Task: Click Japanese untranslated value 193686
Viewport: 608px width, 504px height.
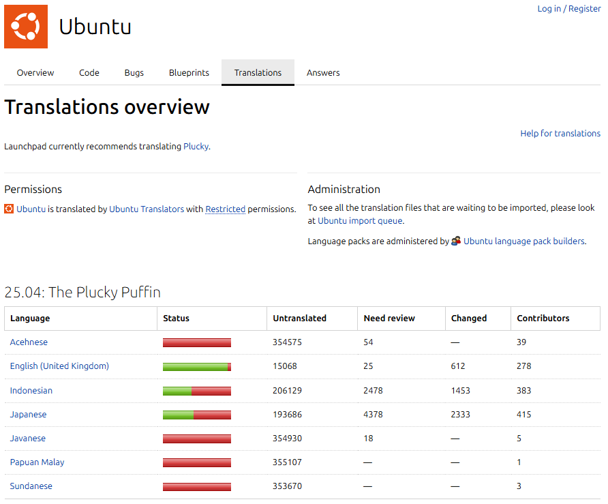Action: (287, 415)
